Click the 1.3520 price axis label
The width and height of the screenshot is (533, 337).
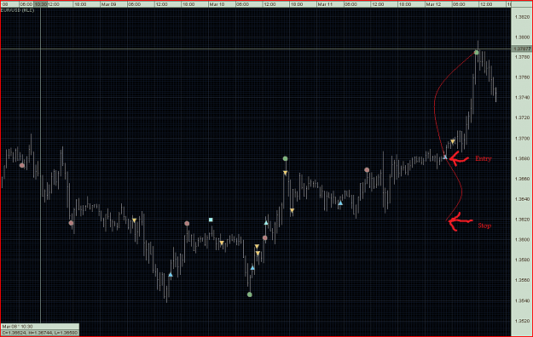tap(522, 321)
